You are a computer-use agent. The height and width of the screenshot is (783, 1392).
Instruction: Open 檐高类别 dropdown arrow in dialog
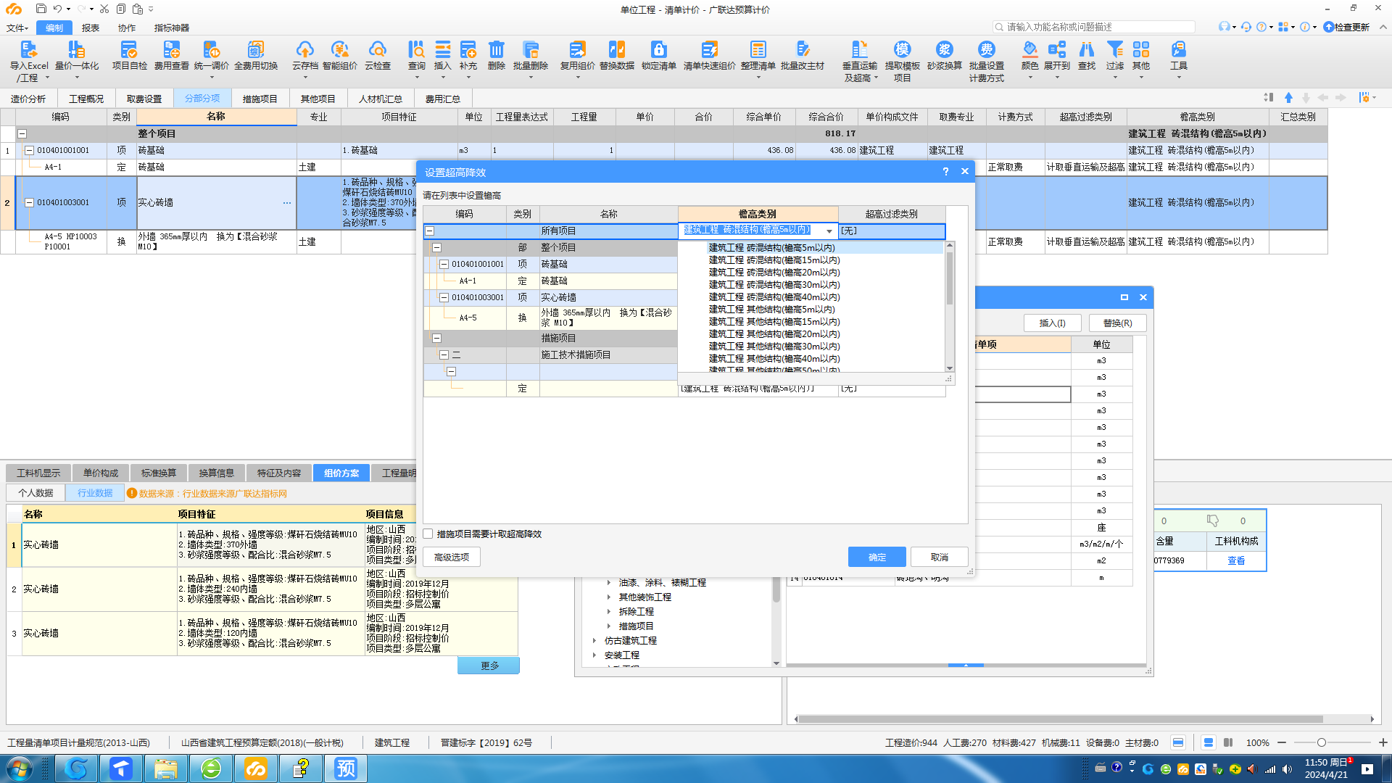point(829,231)
